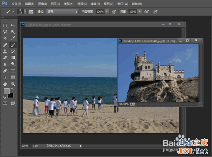Select the Rectangular Marquee tool
The width and height of the screenshot is (212, 157).
coord(5,25)
